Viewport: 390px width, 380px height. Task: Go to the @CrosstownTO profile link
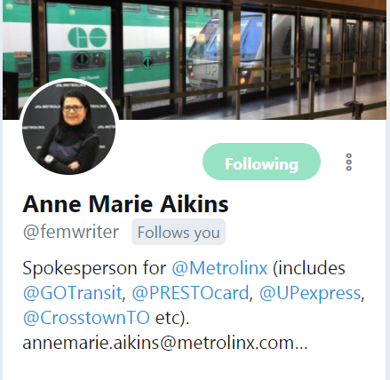tap(86, 318)
